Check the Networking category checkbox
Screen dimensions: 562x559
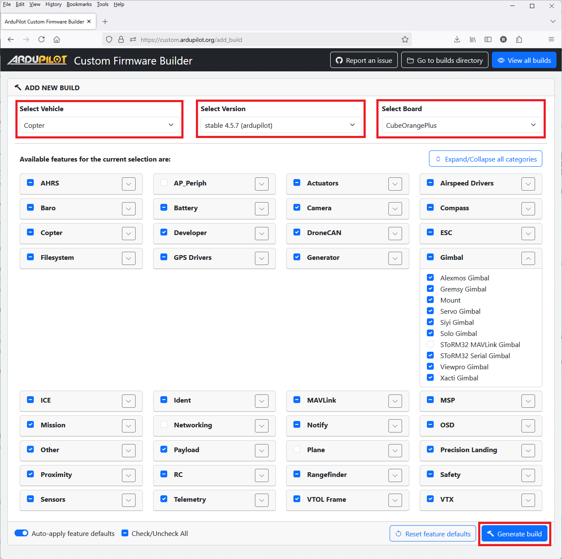(x=164, y=425)
